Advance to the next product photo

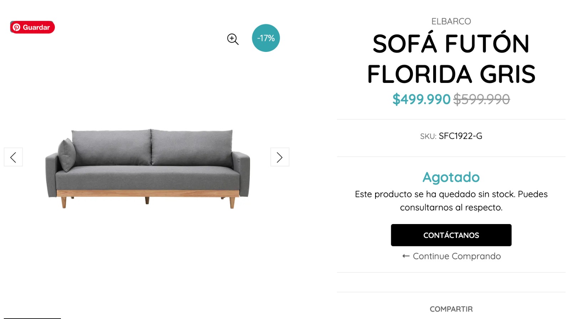[280, 157]
